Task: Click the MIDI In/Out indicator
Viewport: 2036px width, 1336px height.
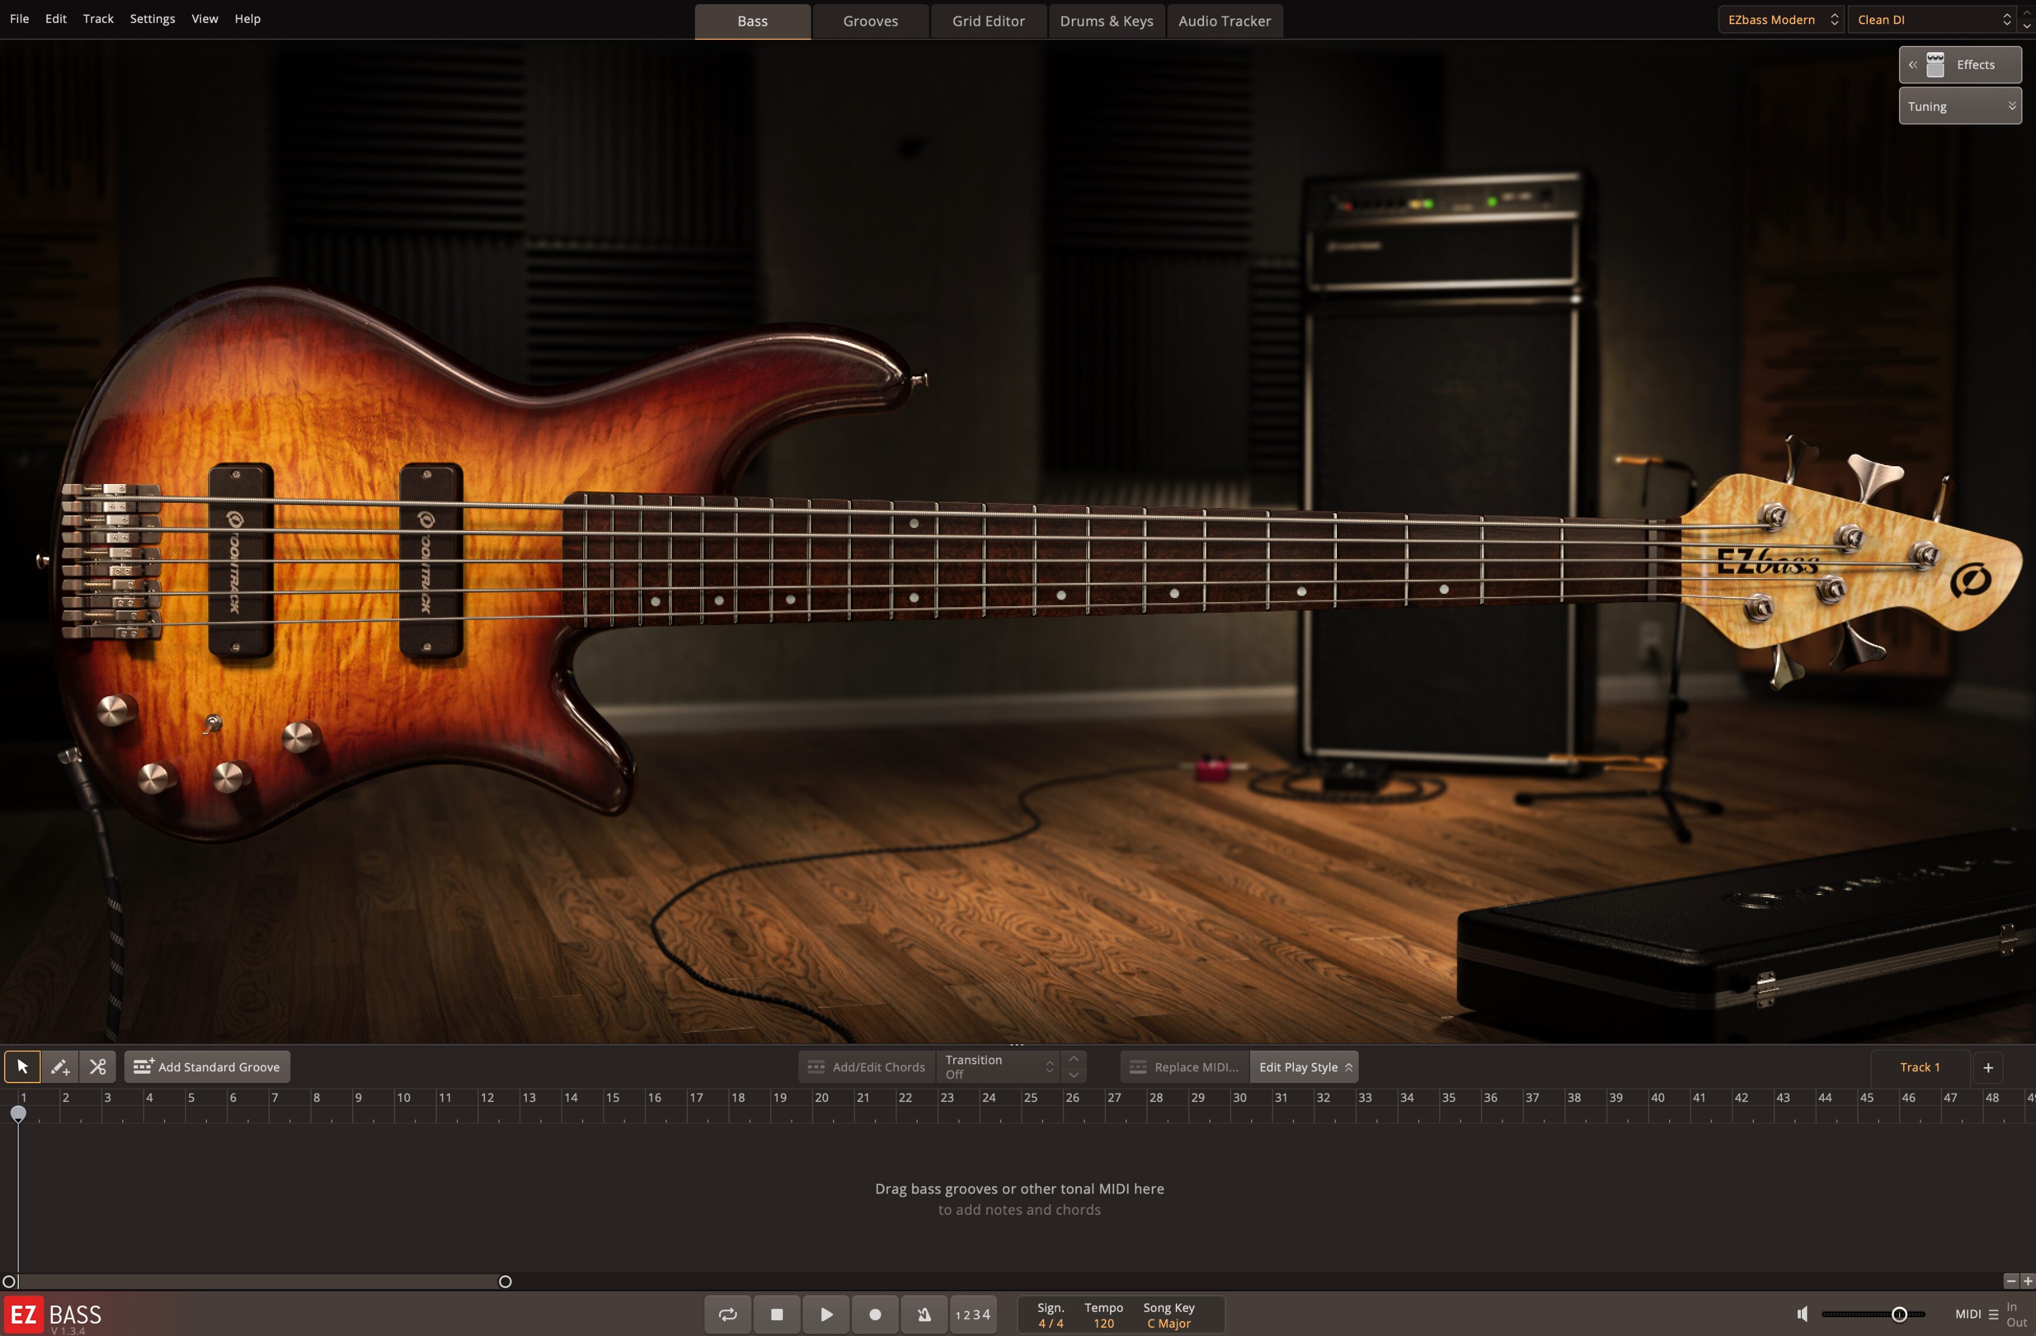Action: tap(2017, 1314)
